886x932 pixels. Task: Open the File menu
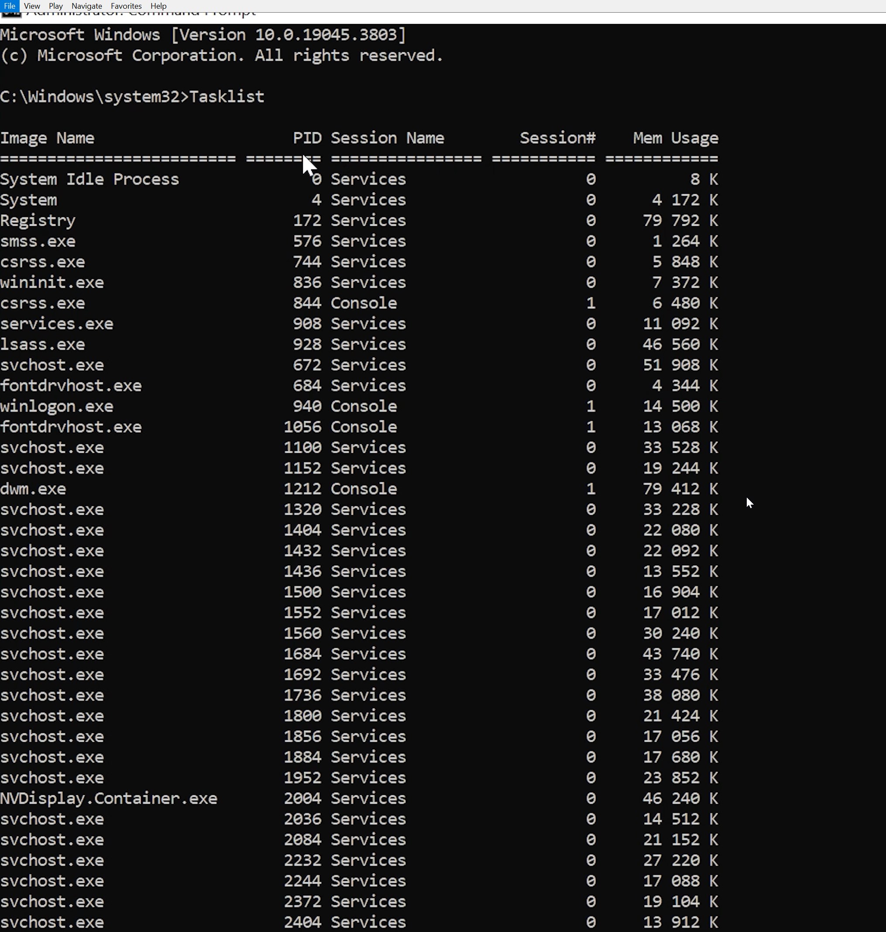click(x=10, y=6)
